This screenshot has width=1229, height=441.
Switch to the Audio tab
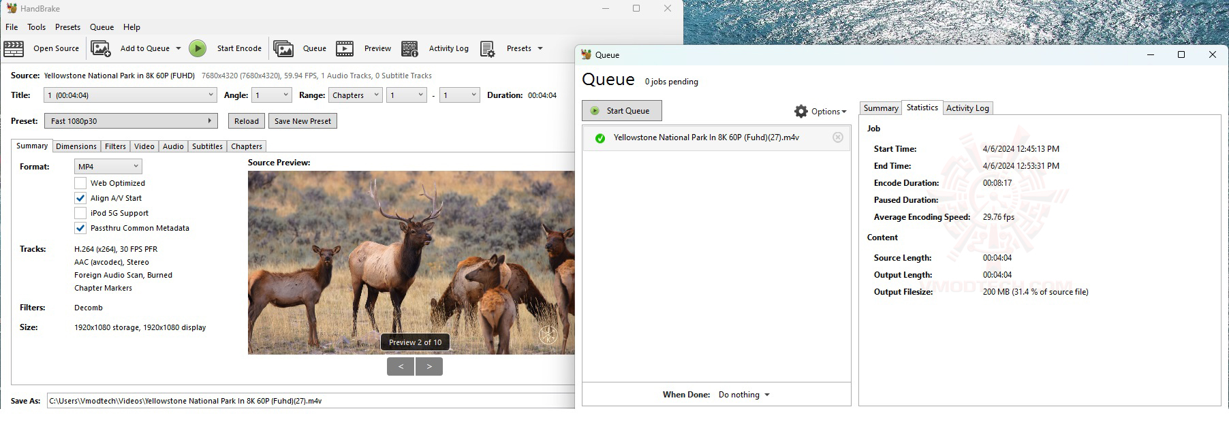(x=173, y=146)
